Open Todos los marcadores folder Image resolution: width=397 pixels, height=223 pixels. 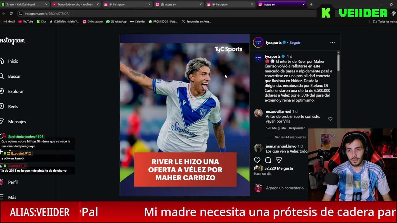385,22
